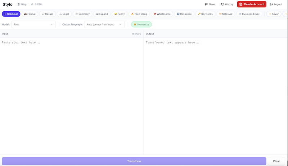Viewport: 288px width, 166px height.
Task: Click into the Input text area
Action: coord(72,96)
